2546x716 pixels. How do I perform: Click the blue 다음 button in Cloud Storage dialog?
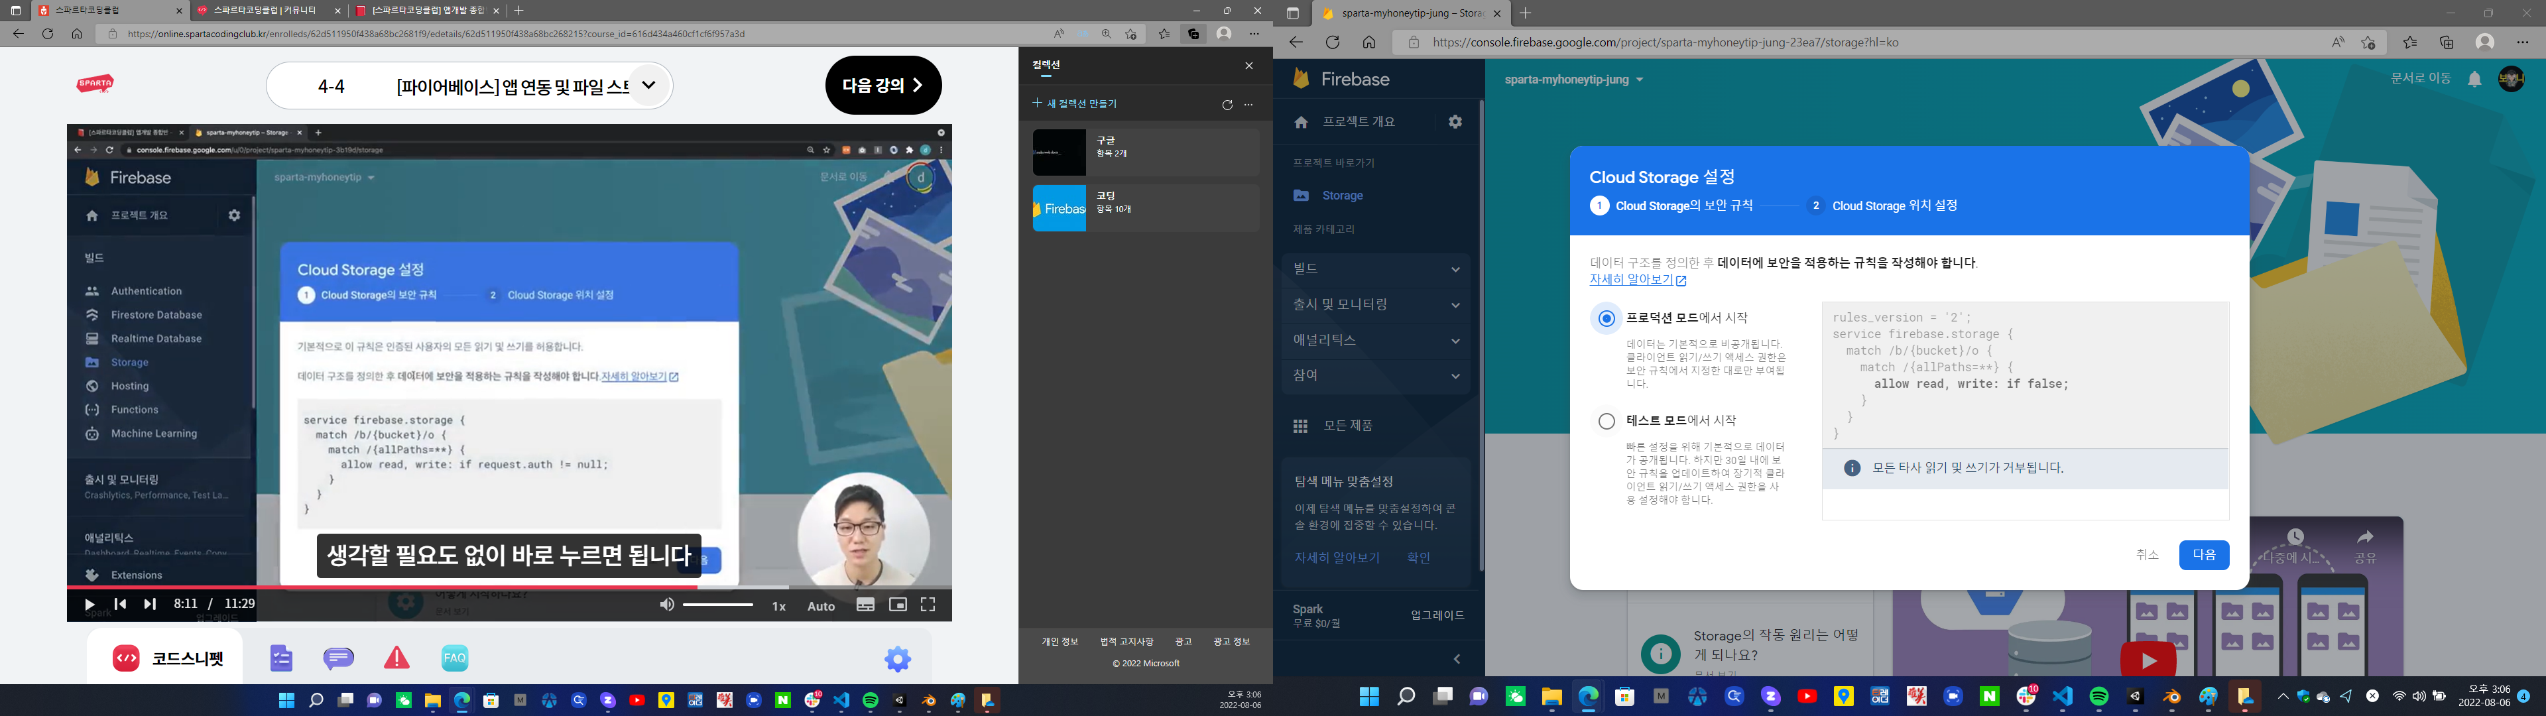[x=2204, y=555]
